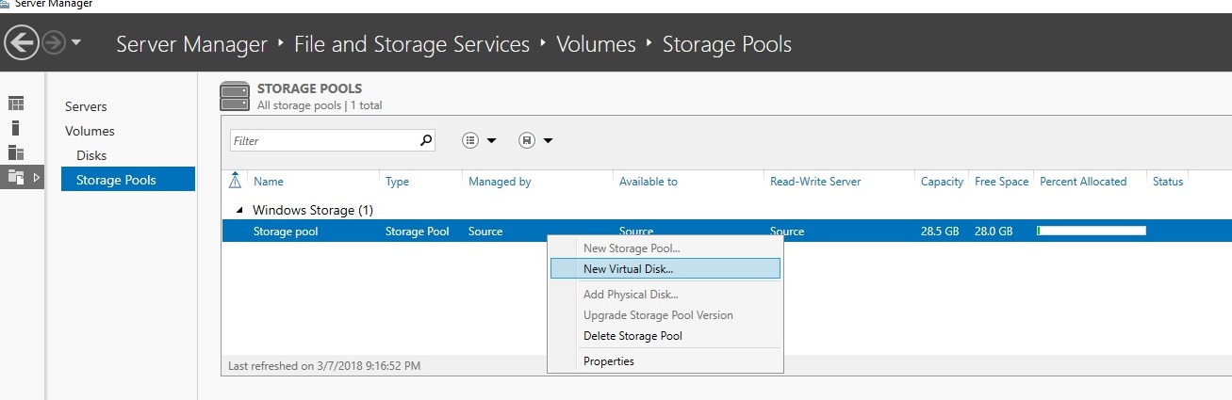This screenshot has height=400, width=1232.
Task: Open Properties from context menu
Action: coord(665,361)
